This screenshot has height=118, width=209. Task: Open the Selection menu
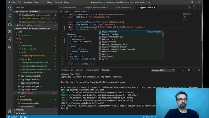(27, 2)
